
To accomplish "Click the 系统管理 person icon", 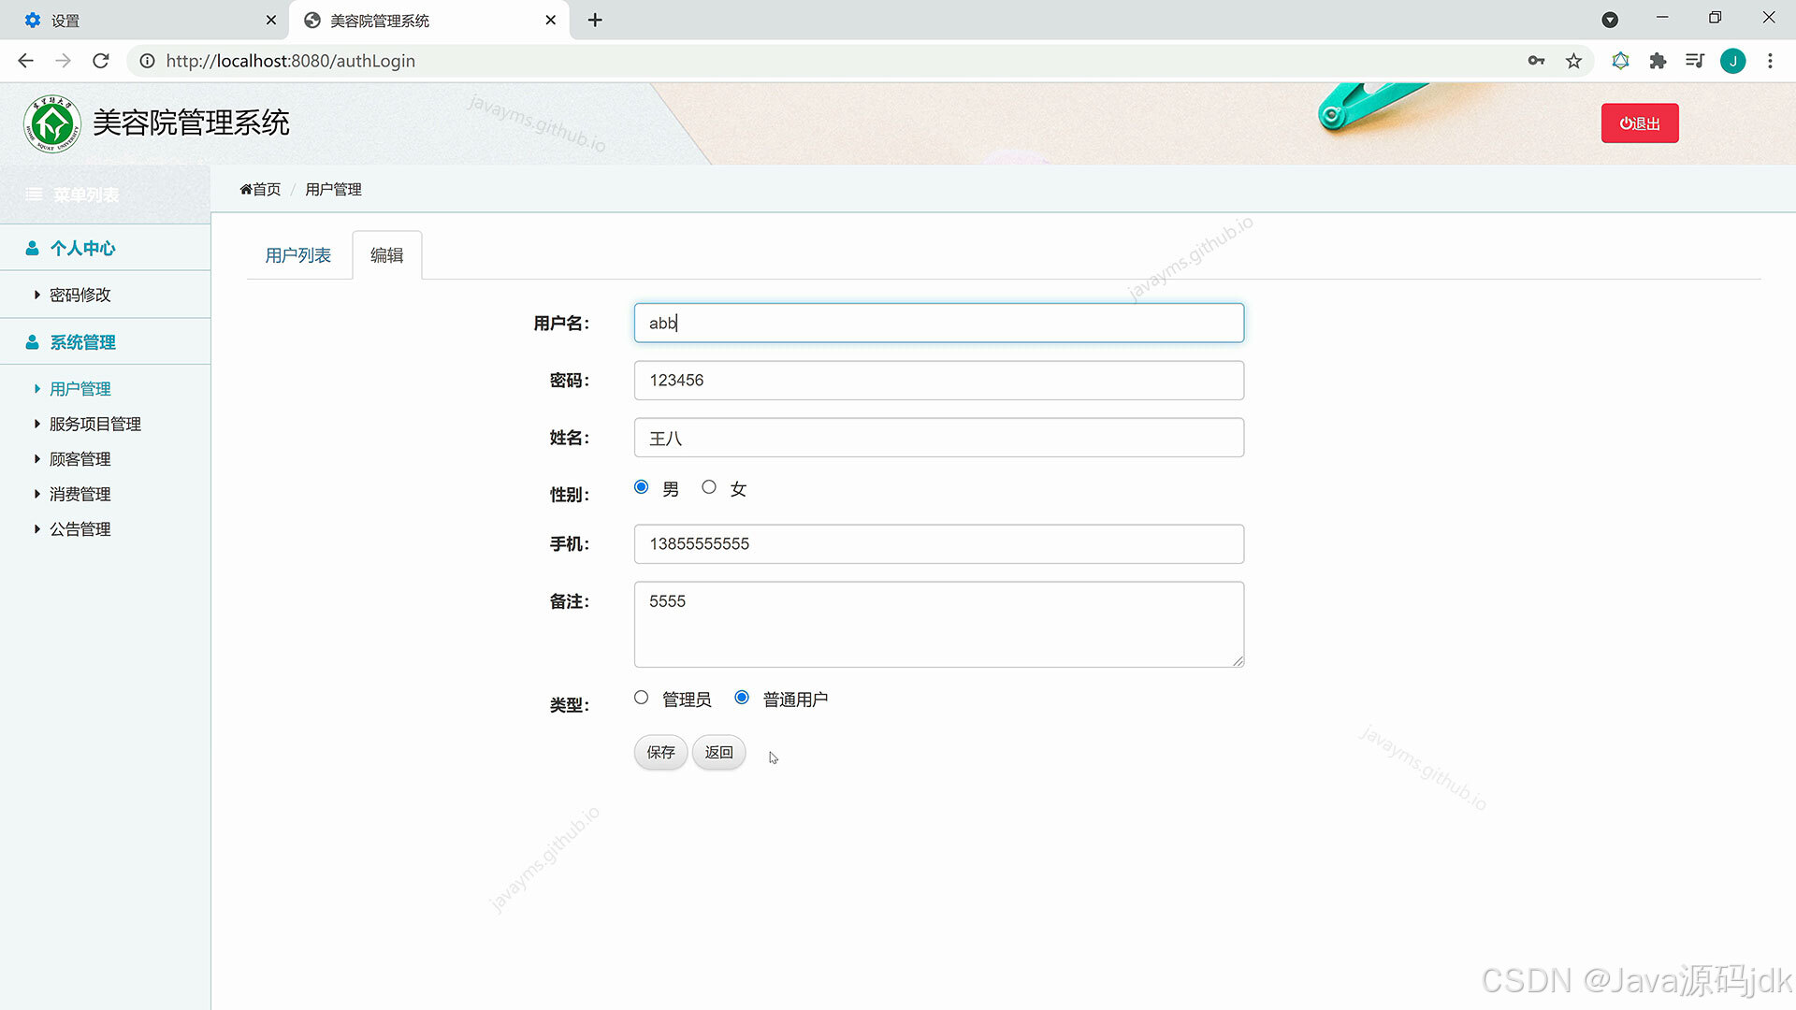I will pyautogui.click(x=32, y=342).
